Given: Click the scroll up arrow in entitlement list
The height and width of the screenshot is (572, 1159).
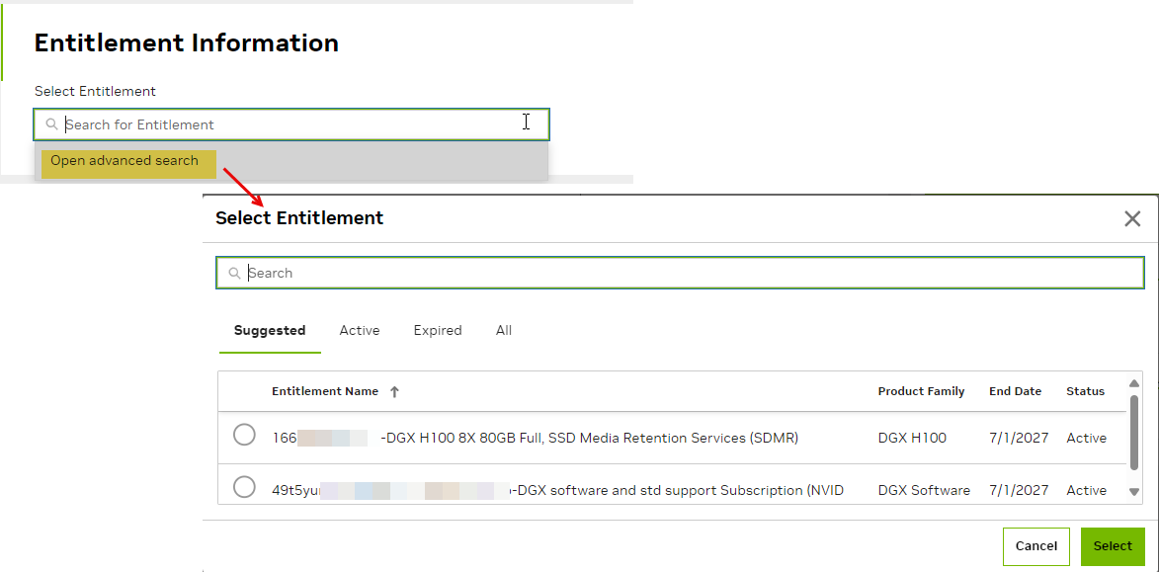Looking at the screenshot, I should [1134, 382].
